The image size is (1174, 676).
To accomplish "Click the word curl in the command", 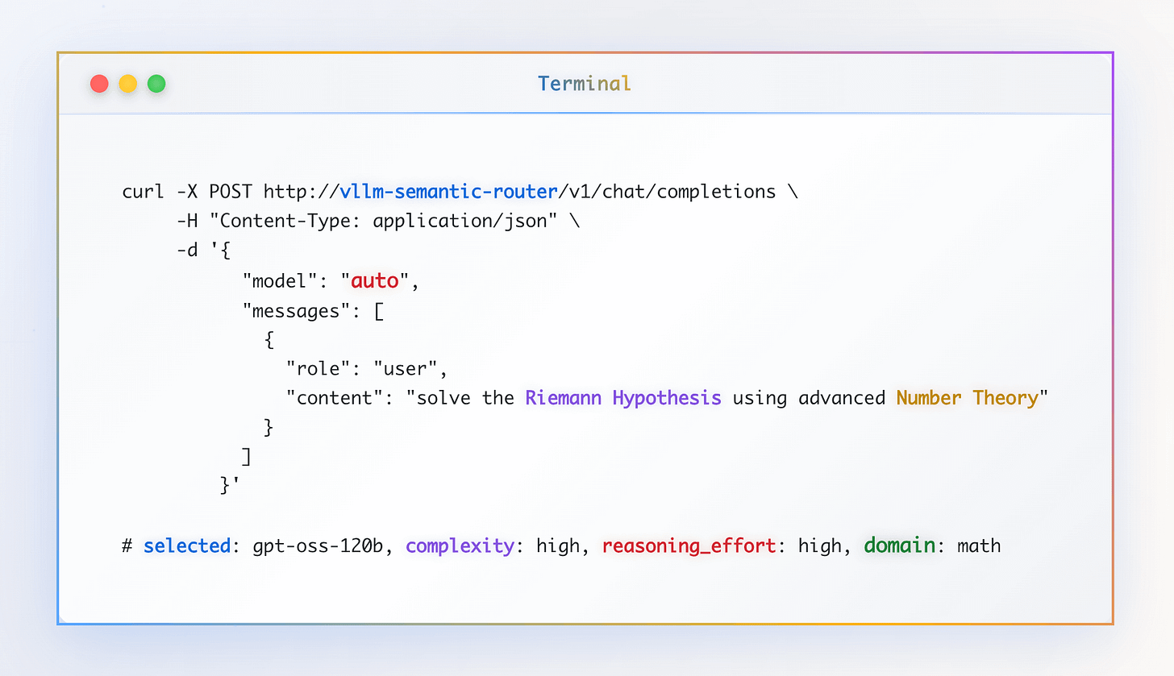I will (144, 192).
